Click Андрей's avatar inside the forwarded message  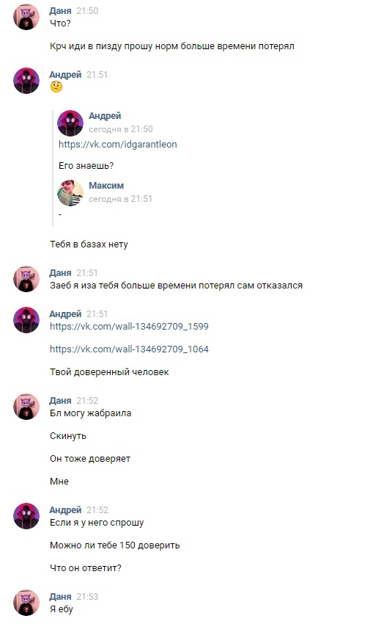[70, 123]
